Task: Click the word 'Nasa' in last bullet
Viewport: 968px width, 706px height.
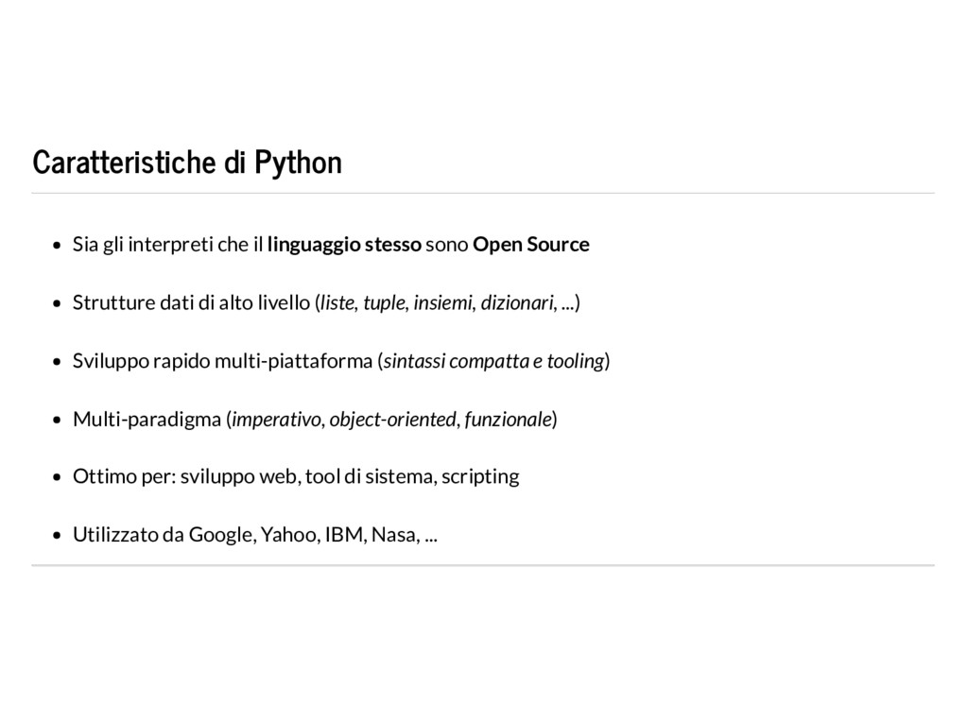Action: point(393,535)
